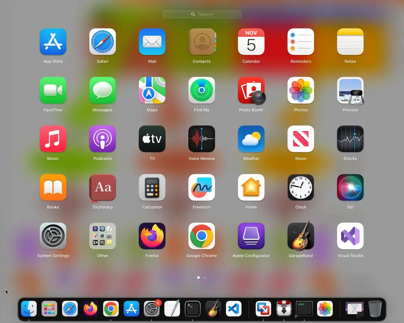Viewport: 404px width, 323px height.
Task: Open GarageBand from the Launchpad grid
Action: pyautogui.click(x=301, y=235)
